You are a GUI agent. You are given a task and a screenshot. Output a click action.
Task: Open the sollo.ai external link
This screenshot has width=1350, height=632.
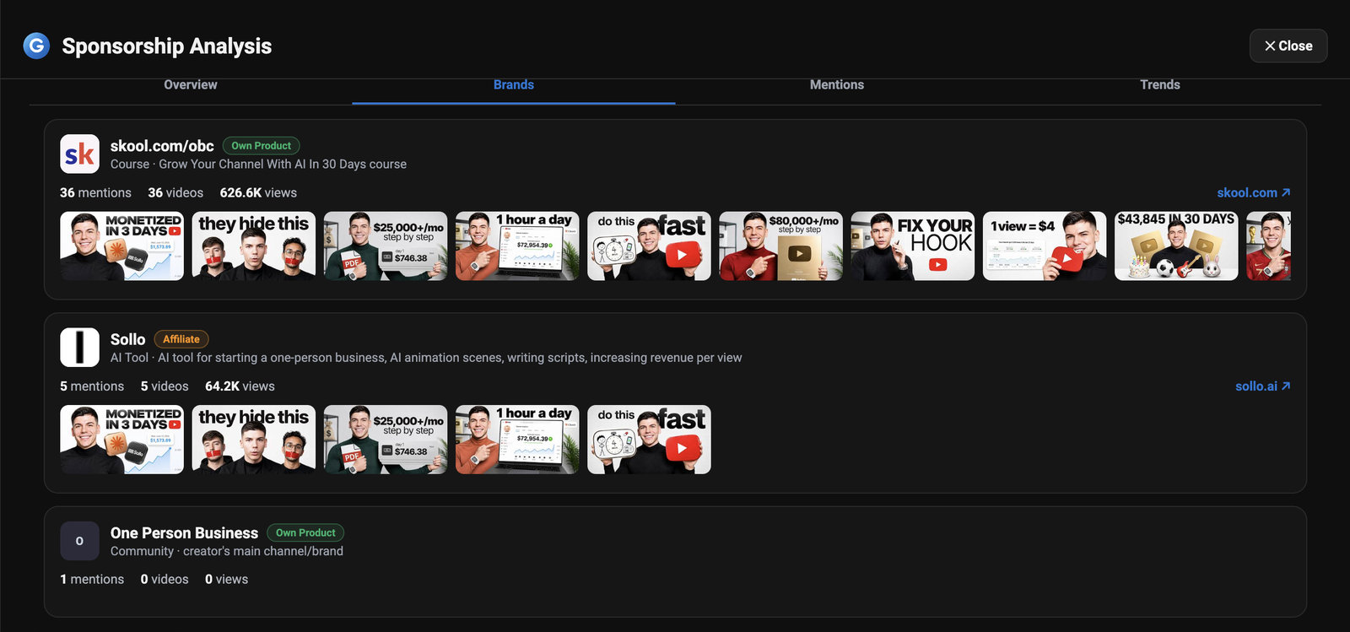[x=1263, y=386]
